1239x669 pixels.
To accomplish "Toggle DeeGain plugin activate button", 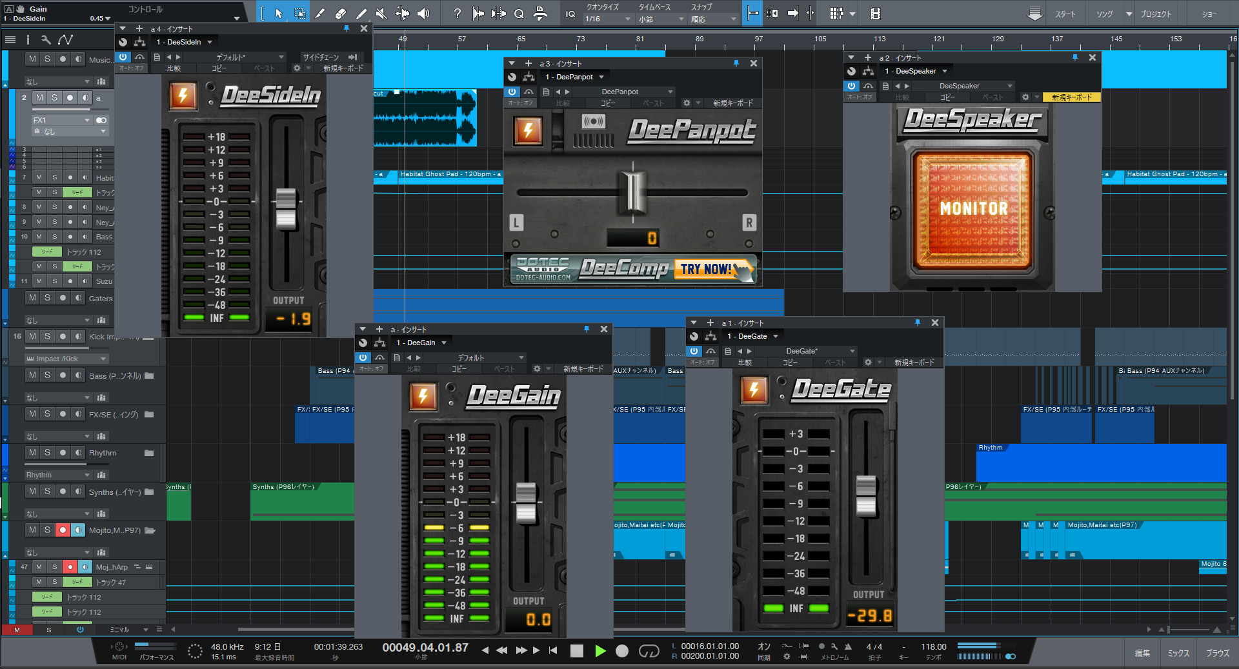I will 363,357.
